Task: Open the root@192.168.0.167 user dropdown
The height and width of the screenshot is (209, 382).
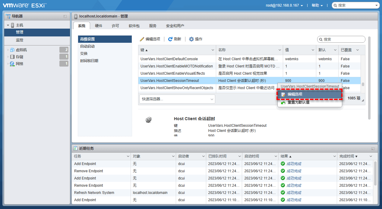Action: click(x=286, y=5)
